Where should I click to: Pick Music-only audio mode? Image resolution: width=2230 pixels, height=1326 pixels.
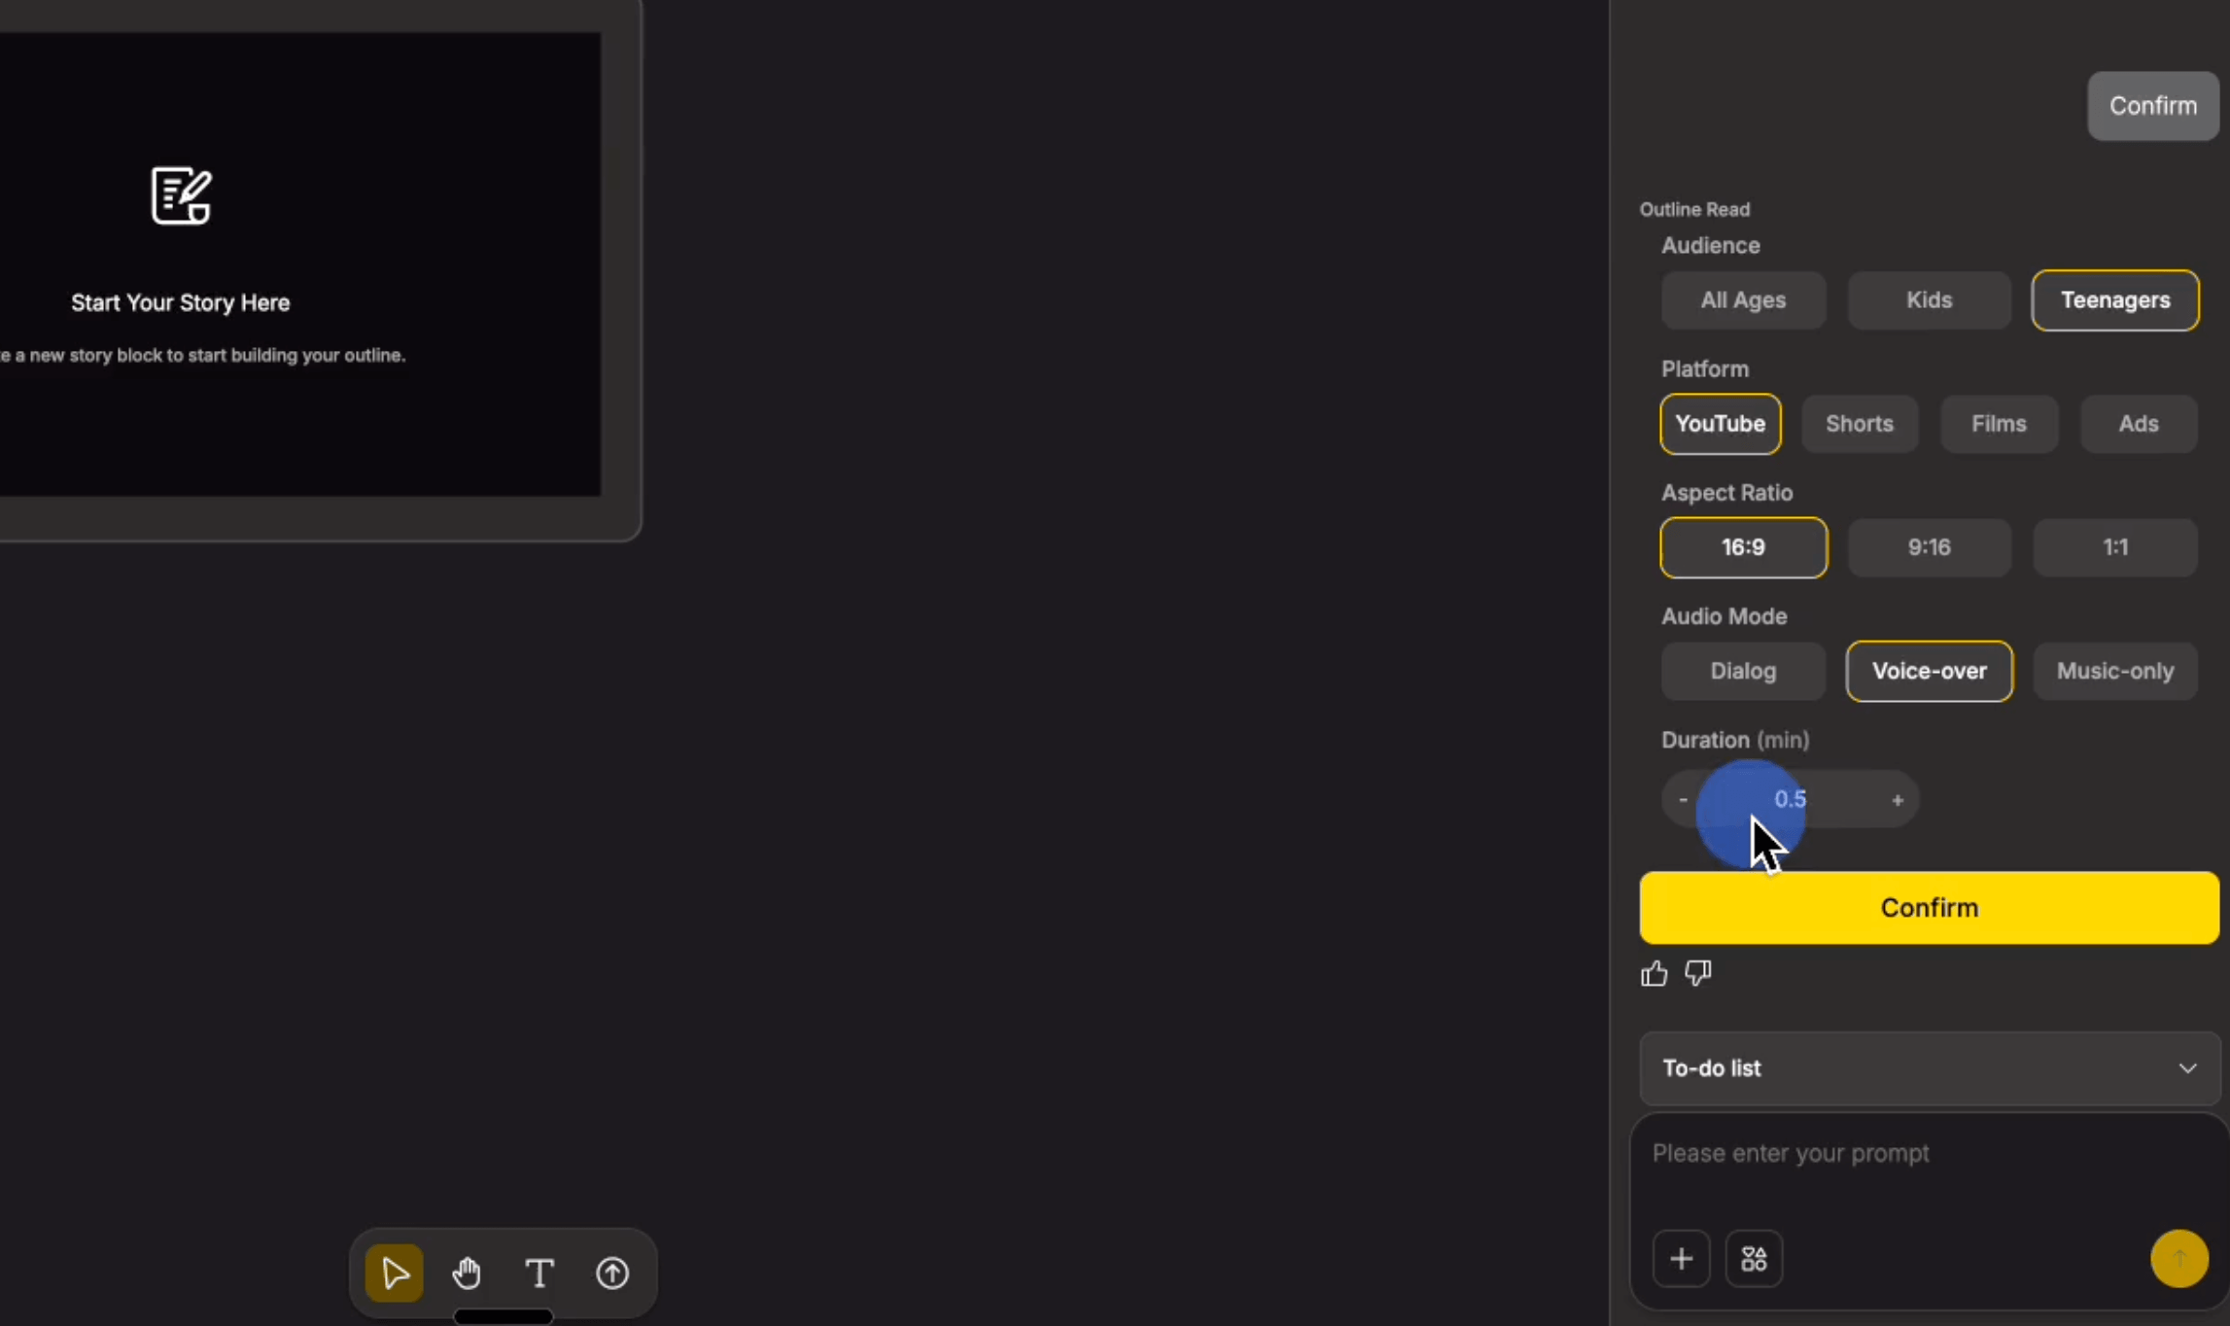[x=2114, y=671]
